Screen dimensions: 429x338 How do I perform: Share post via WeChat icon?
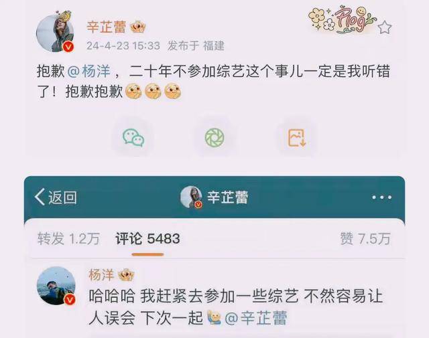[133, 137]
